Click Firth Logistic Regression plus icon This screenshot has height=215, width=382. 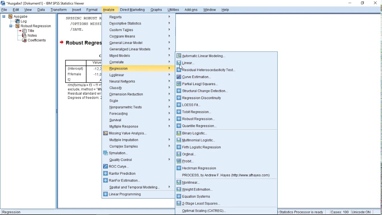coord(179,148)
